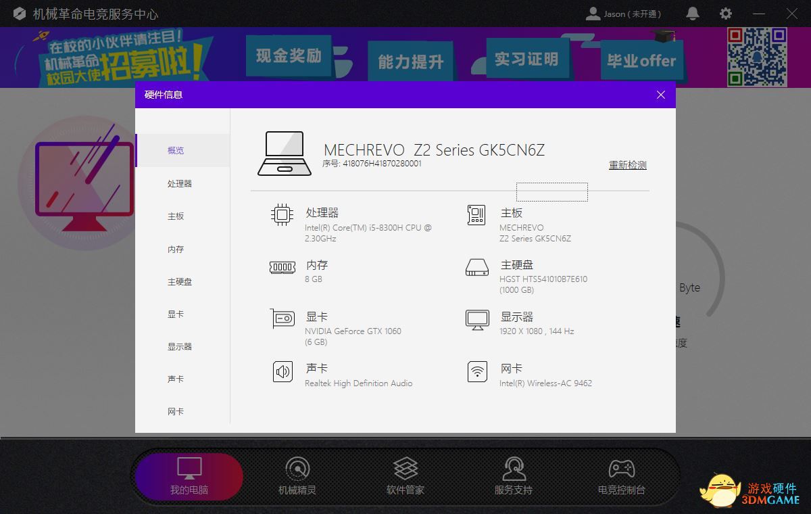Click the QR code in banner
The height and width of the screenshot is (514, 811).
tap(757, 57)
